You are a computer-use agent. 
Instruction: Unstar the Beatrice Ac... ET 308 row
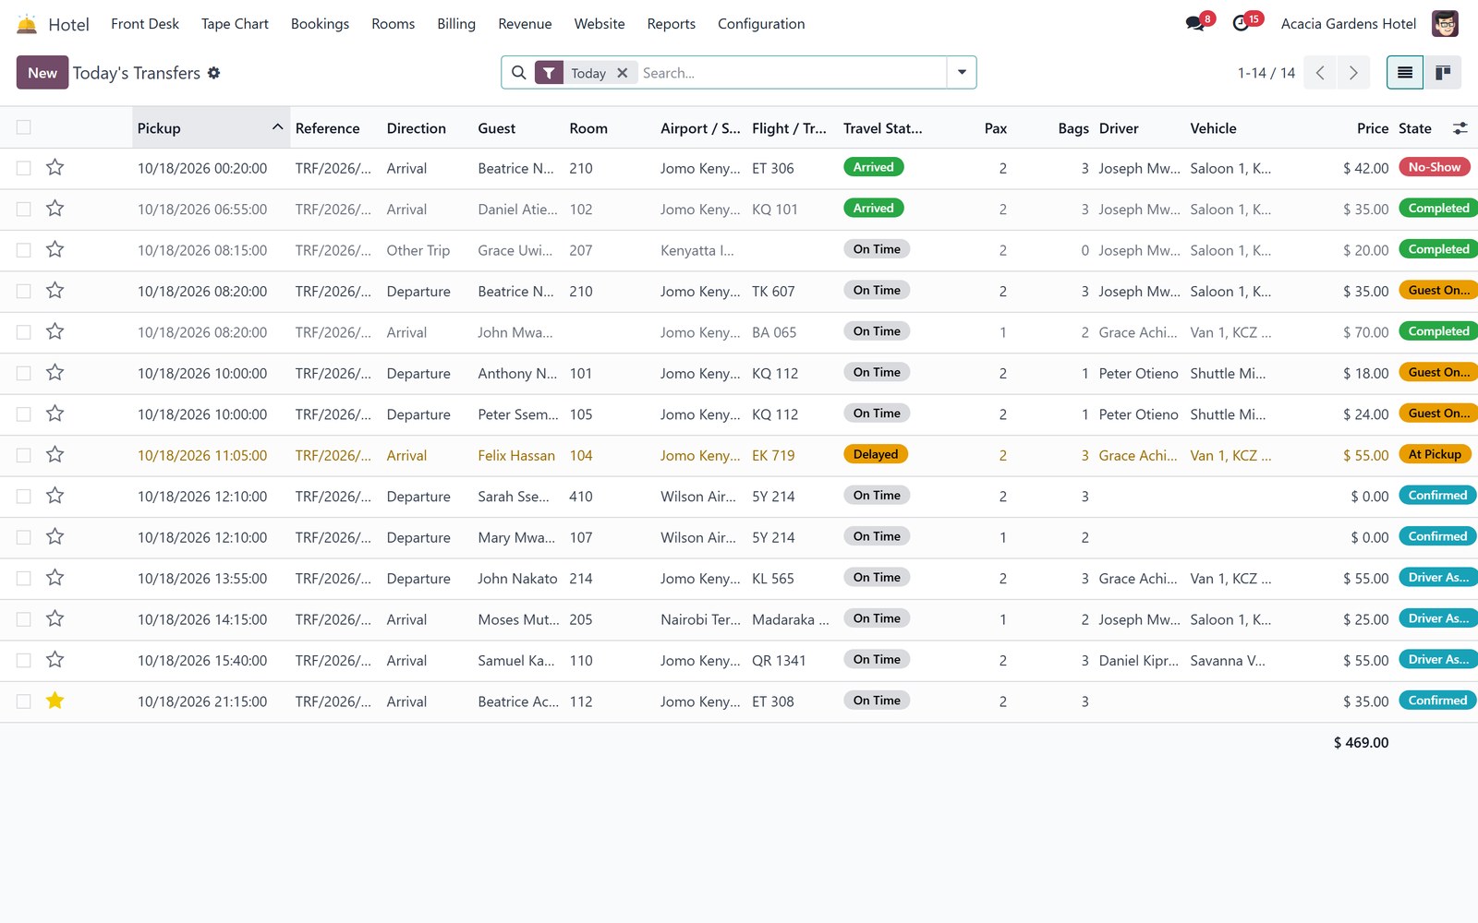(55, 701)
